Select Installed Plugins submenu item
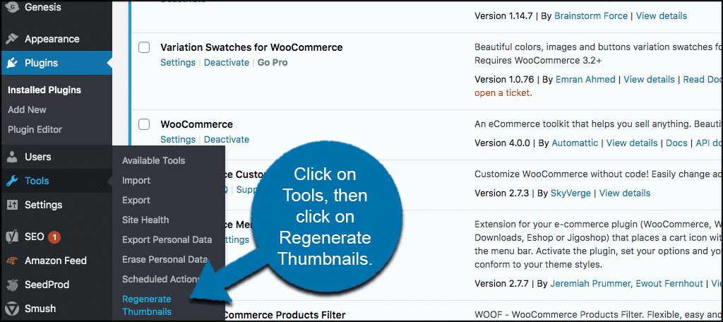The image size is (723, 322). pyautogui.click(x=44, y=90)
